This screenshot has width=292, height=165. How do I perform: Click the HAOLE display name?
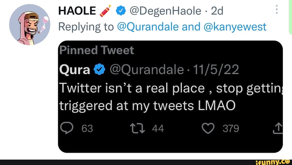[x=77, y=11]
